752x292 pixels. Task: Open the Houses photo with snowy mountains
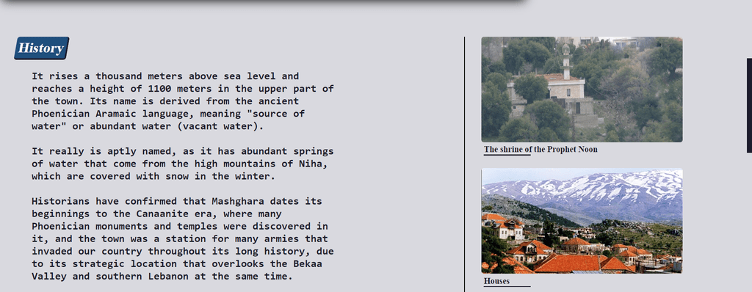[x=582, y=221]
